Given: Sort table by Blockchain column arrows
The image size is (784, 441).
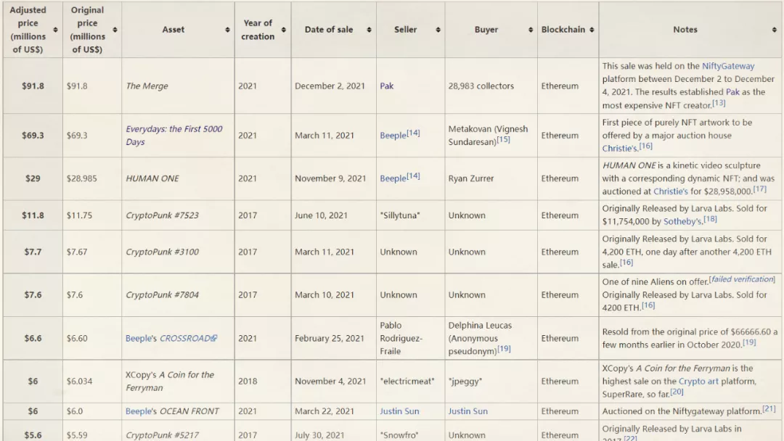Looking at the screenshot, I should pos(592,30).
